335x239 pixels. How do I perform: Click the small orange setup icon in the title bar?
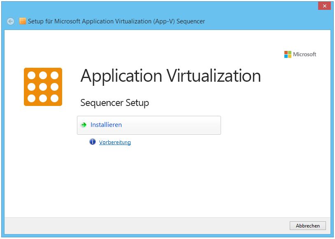[23, 21]
